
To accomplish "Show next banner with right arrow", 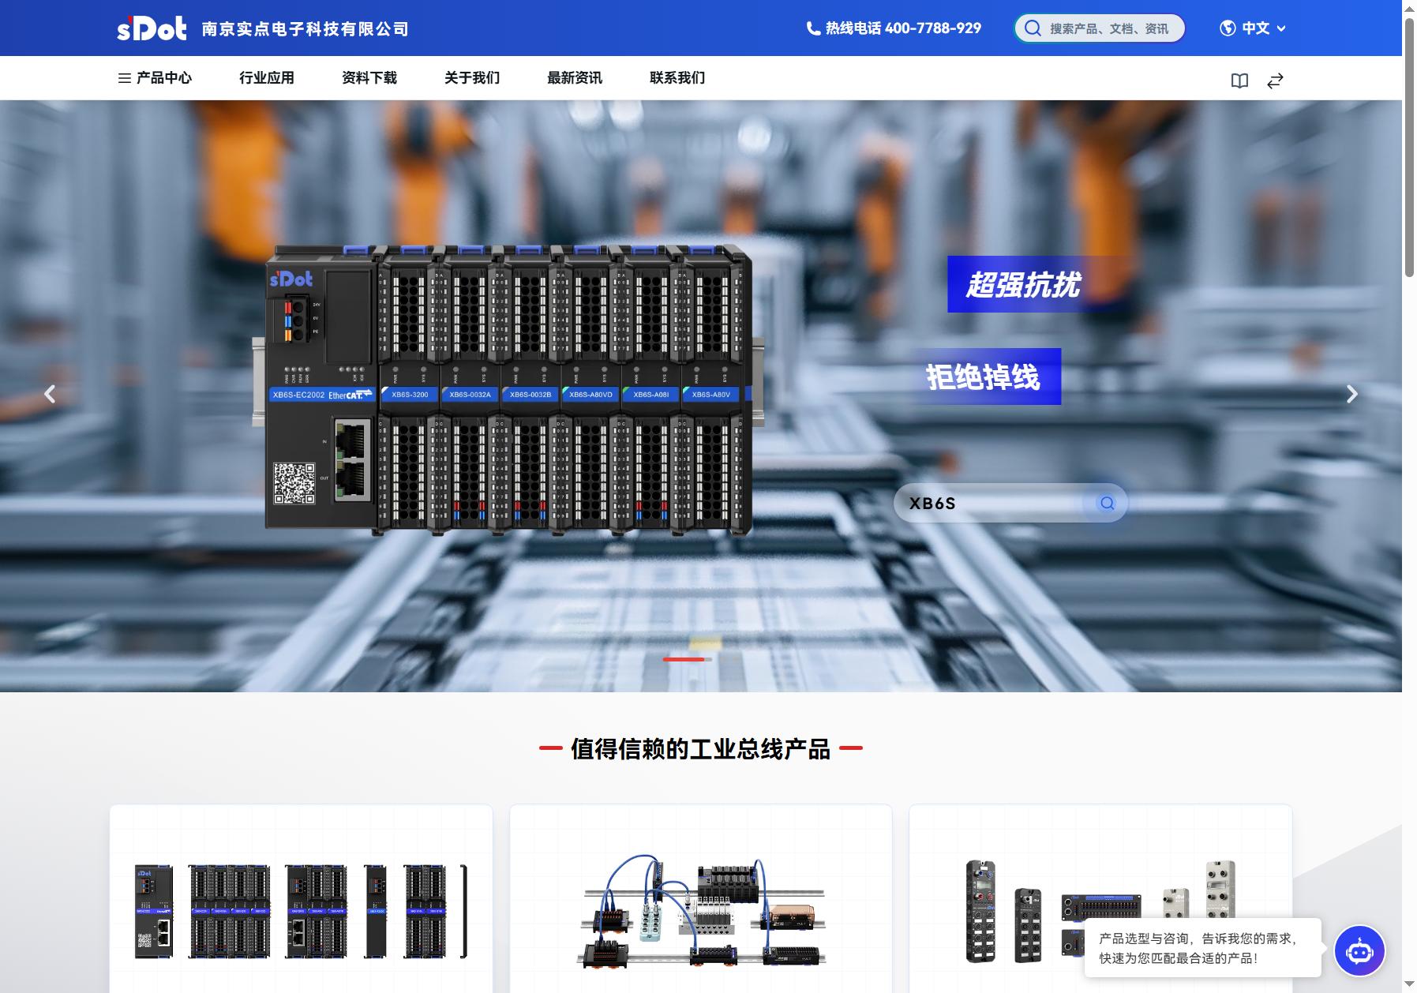I will [1351, 394].
